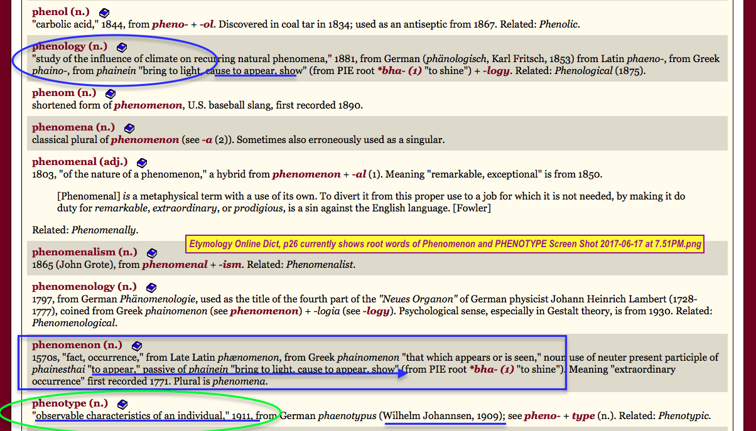Click the *bha- (1) link in phenology entry
This screenshot has height=431, width=756.
coord(399,70)
